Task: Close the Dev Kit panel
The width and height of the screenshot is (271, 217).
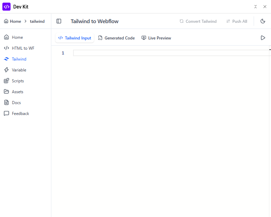Action: click(x=265, y=6)
